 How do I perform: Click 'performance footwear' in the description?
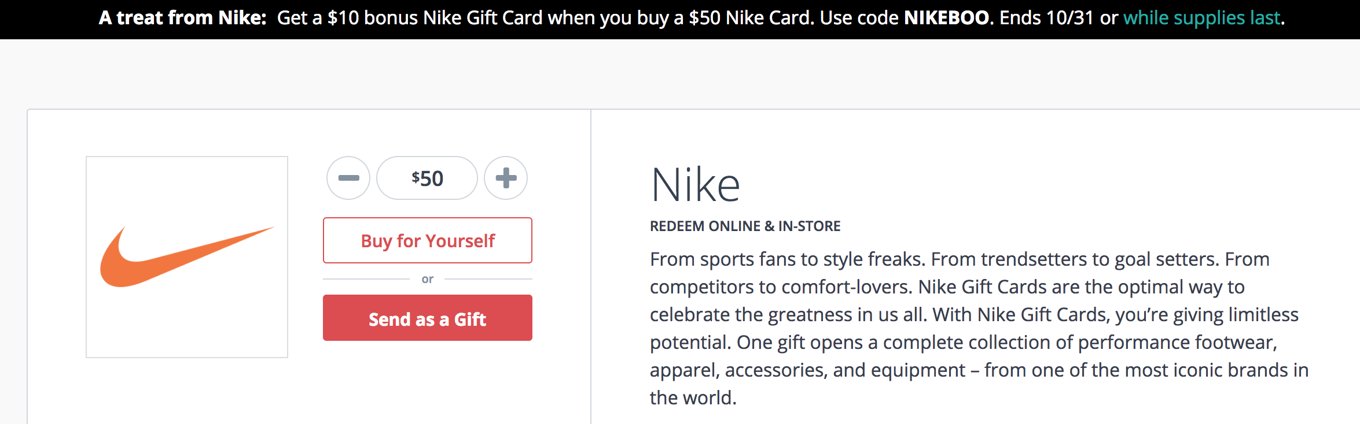[x=1177, y=343]
